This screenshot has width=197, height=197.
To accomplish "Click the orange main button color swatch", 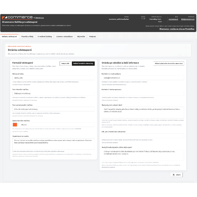I will [x=15, y=125].
